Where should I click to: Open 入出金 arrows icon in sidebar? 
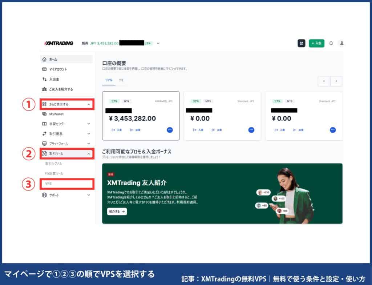(44, 79)
